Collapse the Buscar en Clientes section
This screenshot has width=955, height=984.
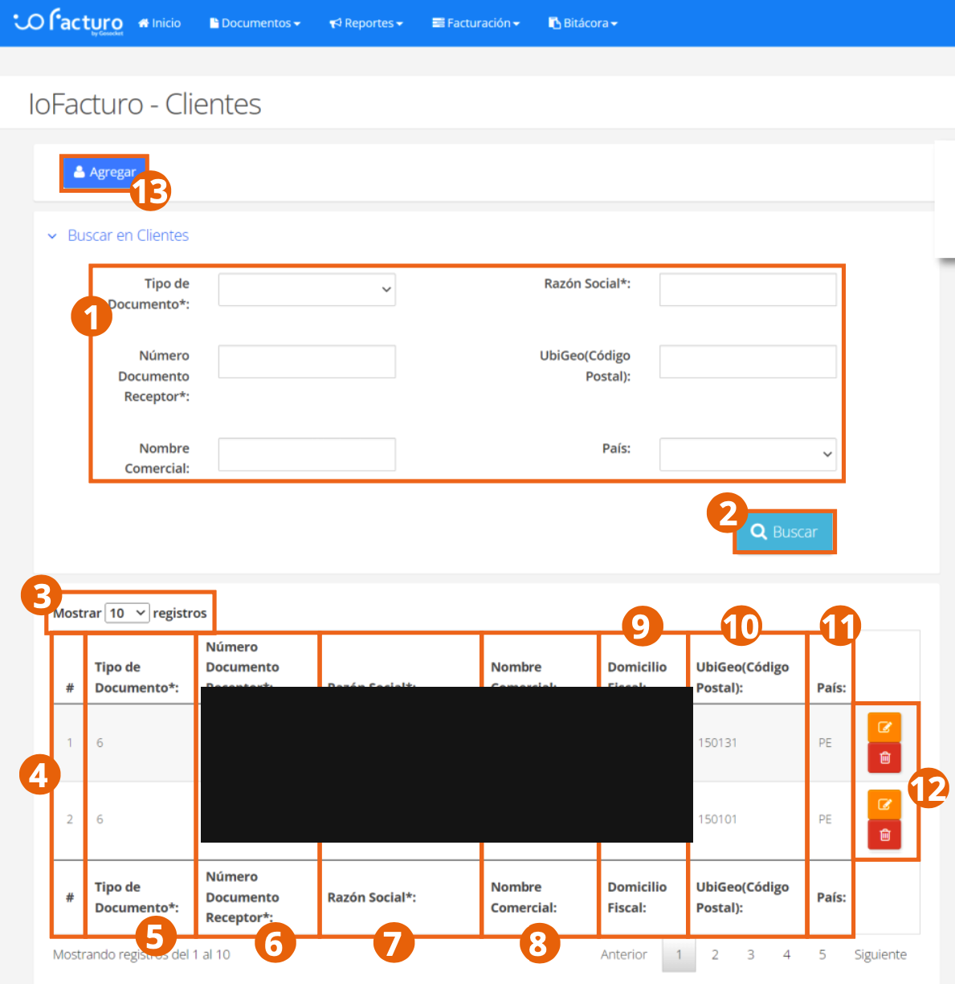[118, 235]
